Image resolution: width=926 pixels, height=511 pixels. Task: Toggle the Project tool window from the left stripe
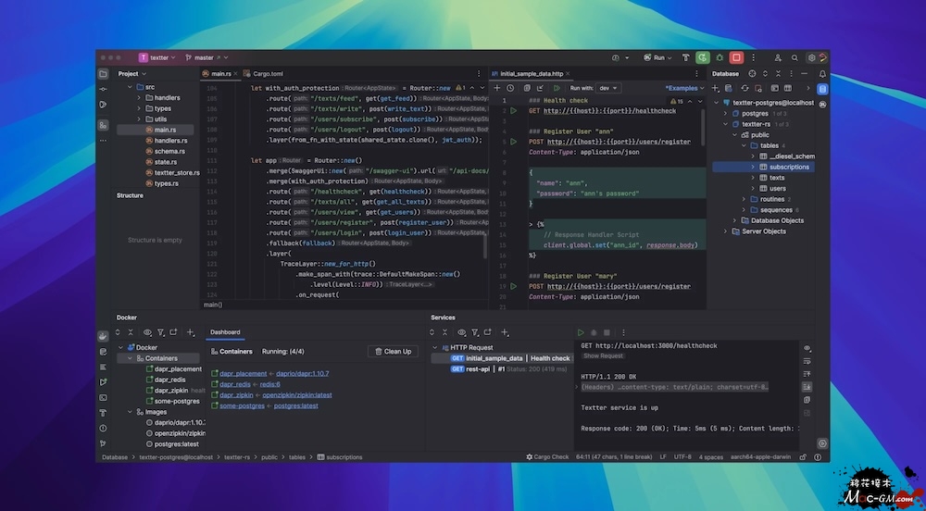pyautogui.click(x=103, y=73)
